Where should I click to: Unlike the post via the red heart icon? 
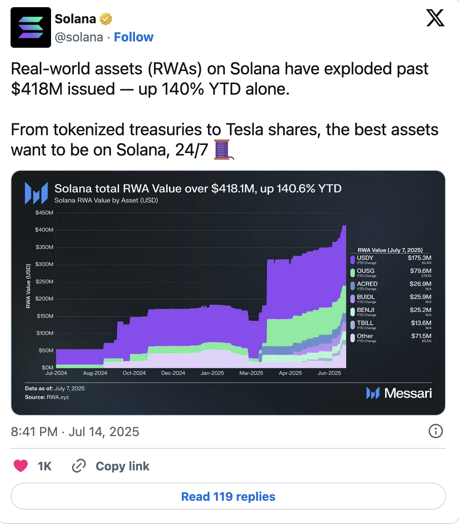[21, 466]
